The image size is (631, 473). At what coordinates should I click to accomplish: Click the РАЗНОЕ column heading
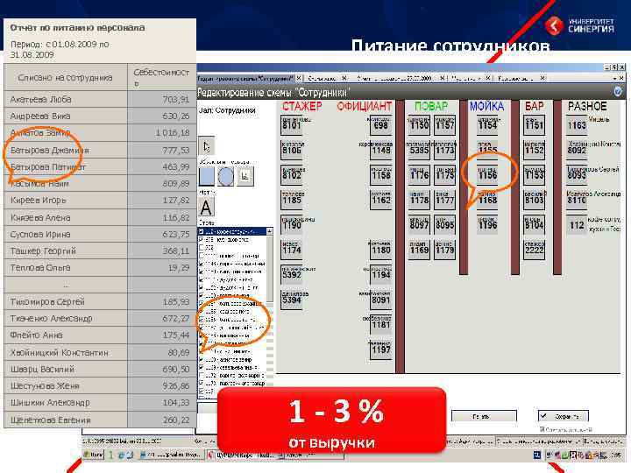click(587, 106)
